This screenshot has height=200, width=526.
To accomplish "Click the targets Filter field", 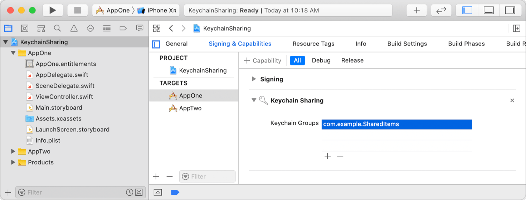I will 208,176.
